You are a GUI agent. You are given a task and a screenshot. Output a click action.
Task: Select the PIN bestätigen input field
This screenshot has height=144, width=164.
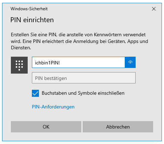(x=84, y=78)
